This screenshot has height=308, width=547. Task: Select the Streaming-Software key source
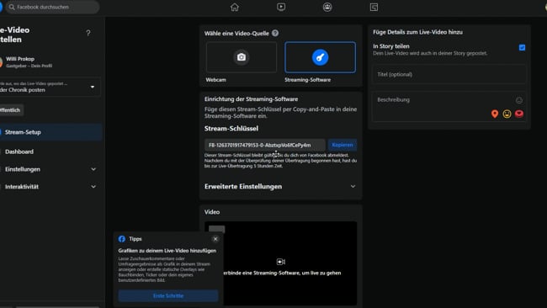[321, 57]
